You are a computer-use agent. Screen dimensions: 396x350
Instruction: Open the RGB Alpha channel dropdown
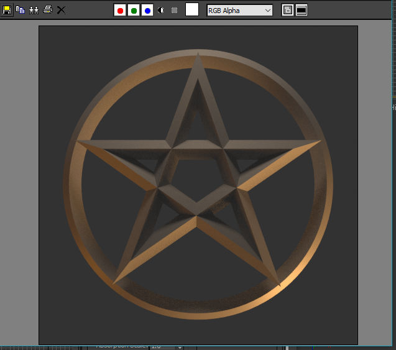240,11
